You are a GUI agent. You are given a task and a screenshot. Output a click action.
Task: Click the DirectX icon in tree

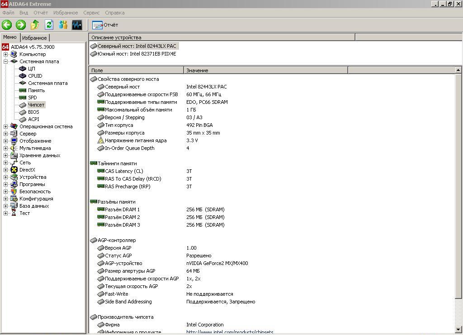click(14, 170)
